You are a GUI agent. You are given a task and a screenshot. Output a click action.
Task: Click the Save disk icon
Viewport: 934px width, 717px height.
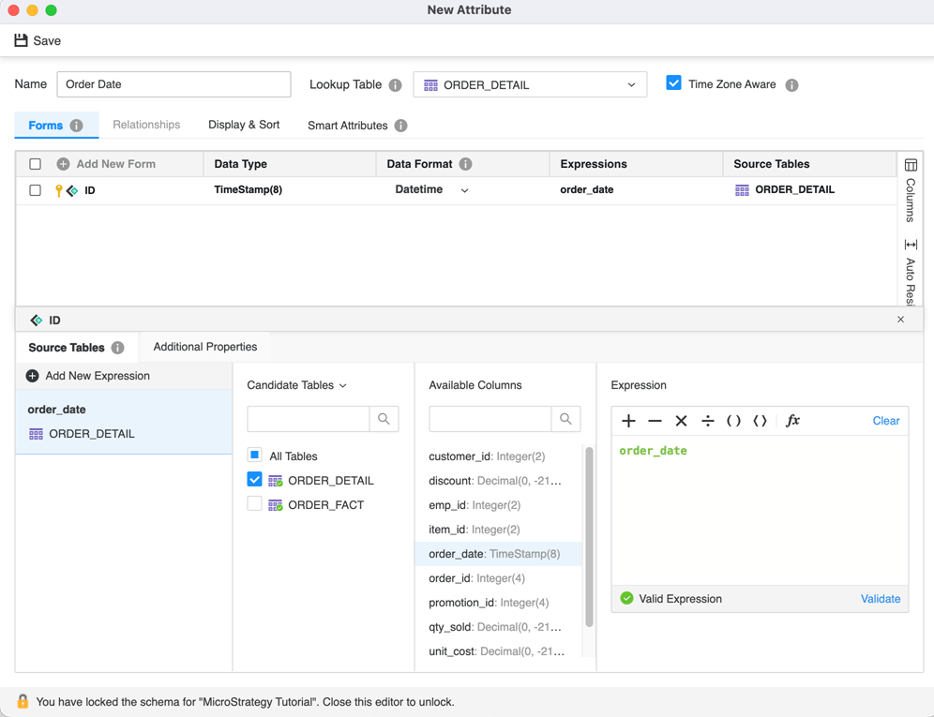[x=21, y=40]
